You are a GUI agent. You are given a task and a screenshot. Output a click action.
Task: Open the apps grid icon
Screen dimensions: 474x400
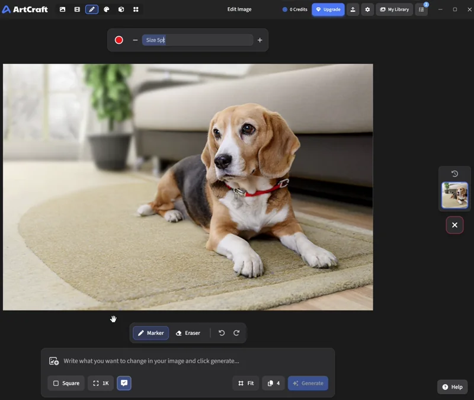point(136,9)
